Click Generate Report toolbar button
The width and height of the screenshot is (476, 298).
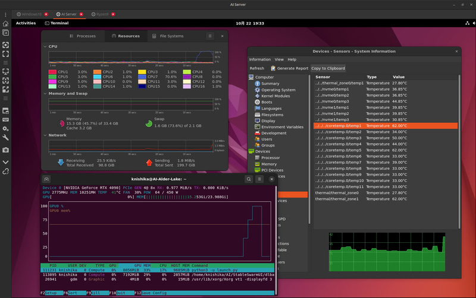click(289, 68)
